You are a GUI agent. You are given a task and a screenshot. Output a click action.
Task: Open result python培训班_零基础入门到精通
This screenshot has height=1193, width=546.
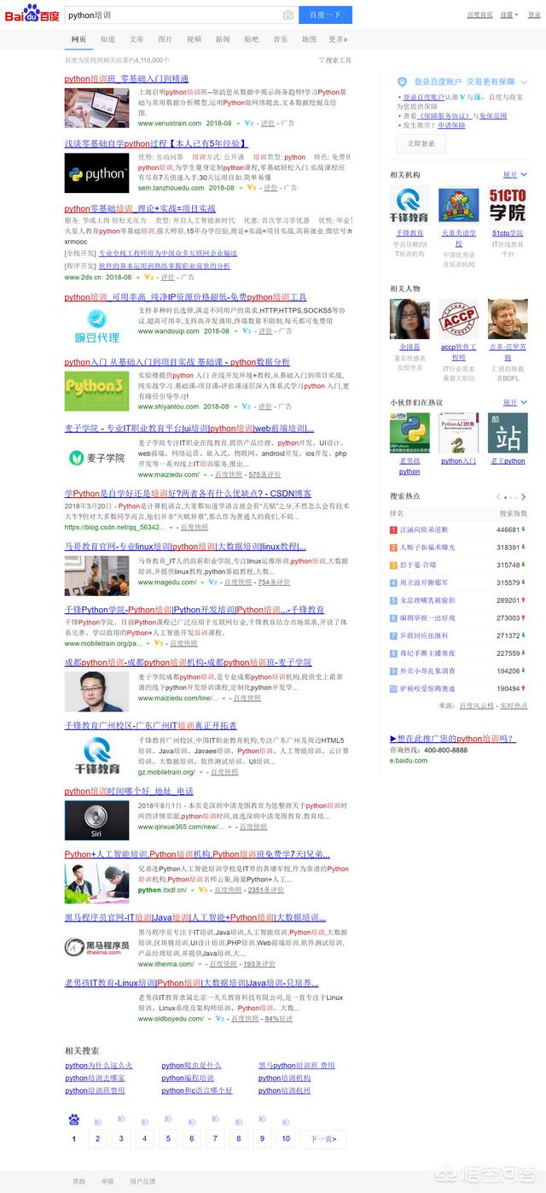(x=127, y=79)
